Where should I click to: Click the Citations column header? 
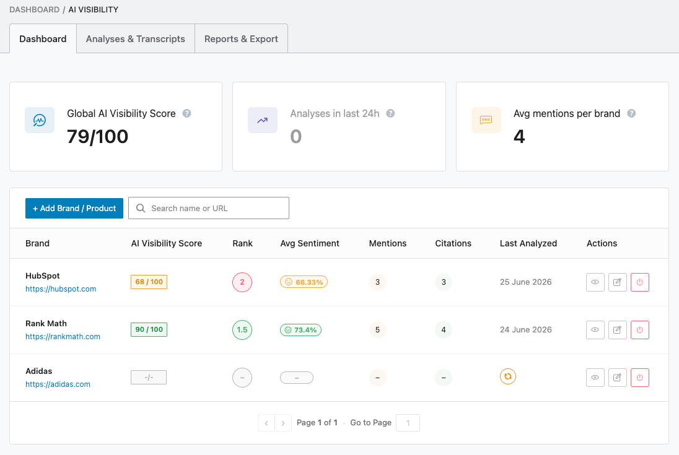click(x=453, y=243)
